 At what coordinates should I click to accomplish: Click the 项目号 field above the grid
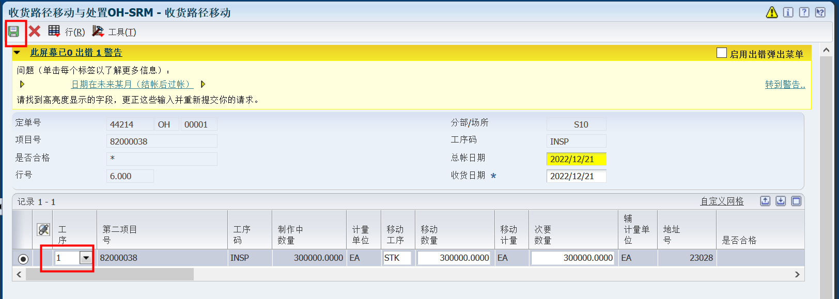162,141
